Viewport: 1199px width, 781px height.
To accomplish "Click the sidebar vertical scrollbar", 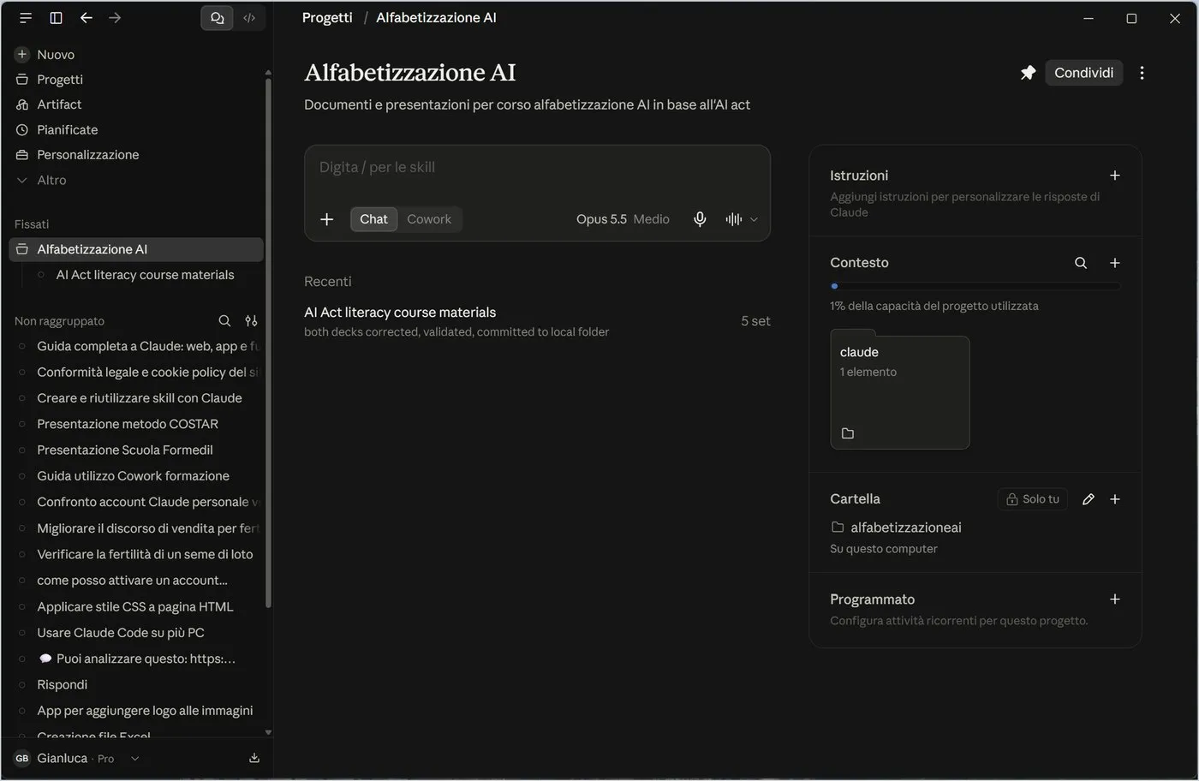I will [x=268, y=343].
